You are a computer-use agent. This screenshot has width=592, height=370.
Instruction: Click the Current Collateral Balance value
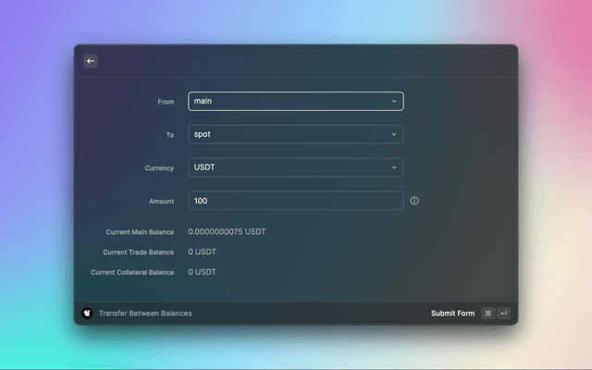202,272
